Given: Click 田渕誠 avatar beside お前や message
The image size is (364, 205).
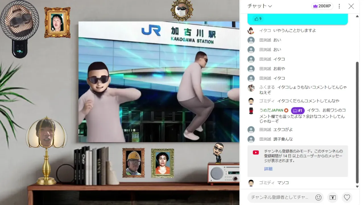Looking at the screenshot, I should (251, 69).
